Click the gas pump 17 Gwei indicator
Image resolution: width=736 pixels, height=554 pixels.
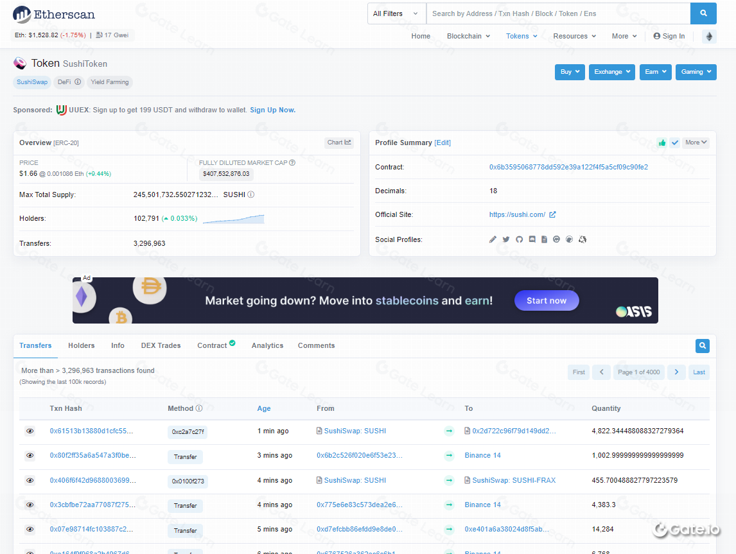tap(112, 35)
